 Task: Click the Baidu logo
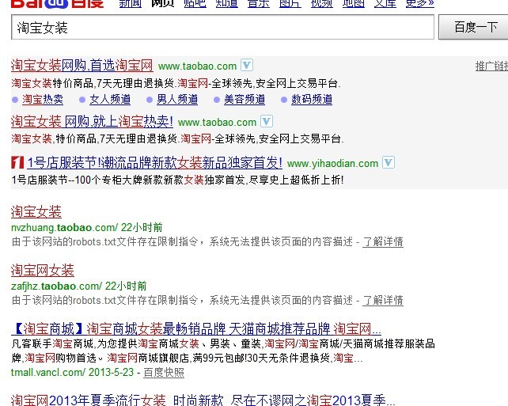click(57, 3)
